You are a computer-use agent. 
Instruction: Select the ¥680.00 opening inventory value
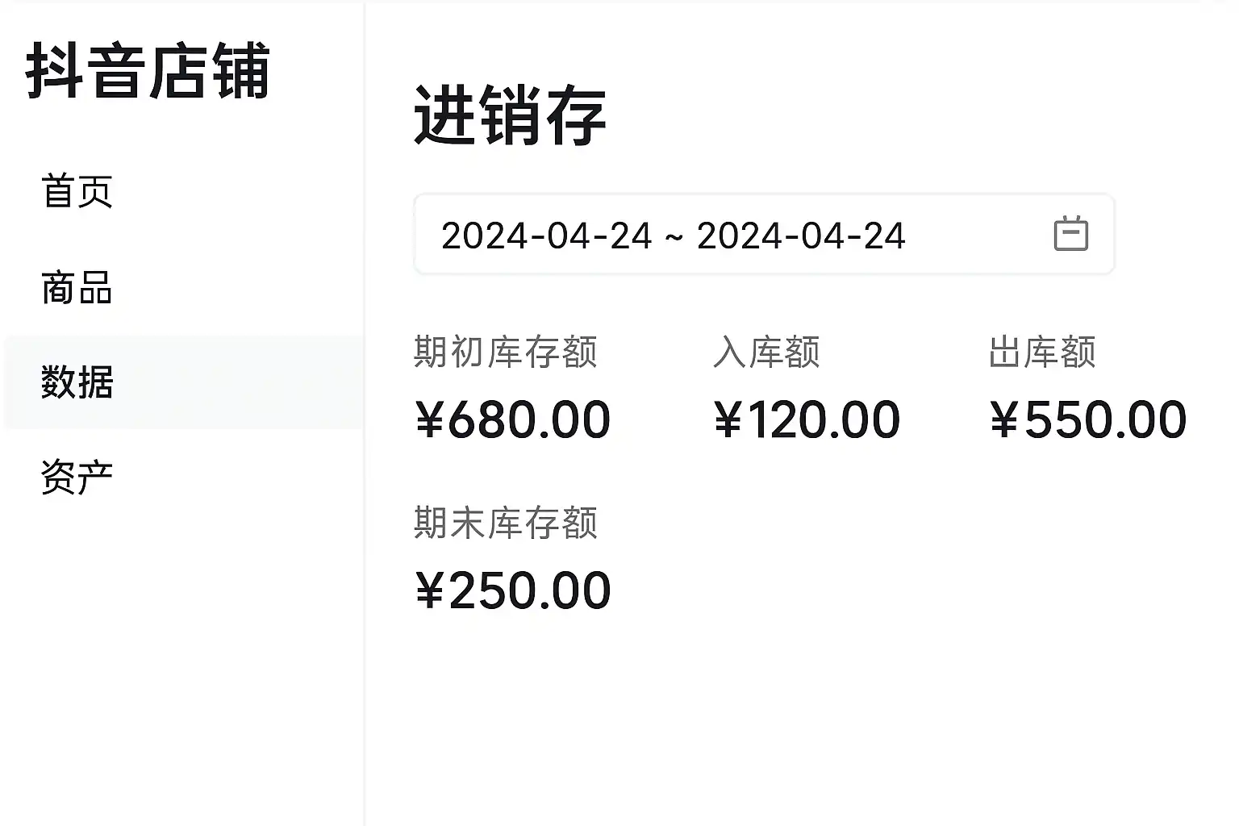[x=513, y=420]
